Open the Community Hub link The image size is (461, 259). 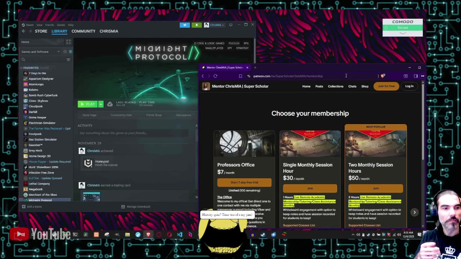[x=121, y=115]
